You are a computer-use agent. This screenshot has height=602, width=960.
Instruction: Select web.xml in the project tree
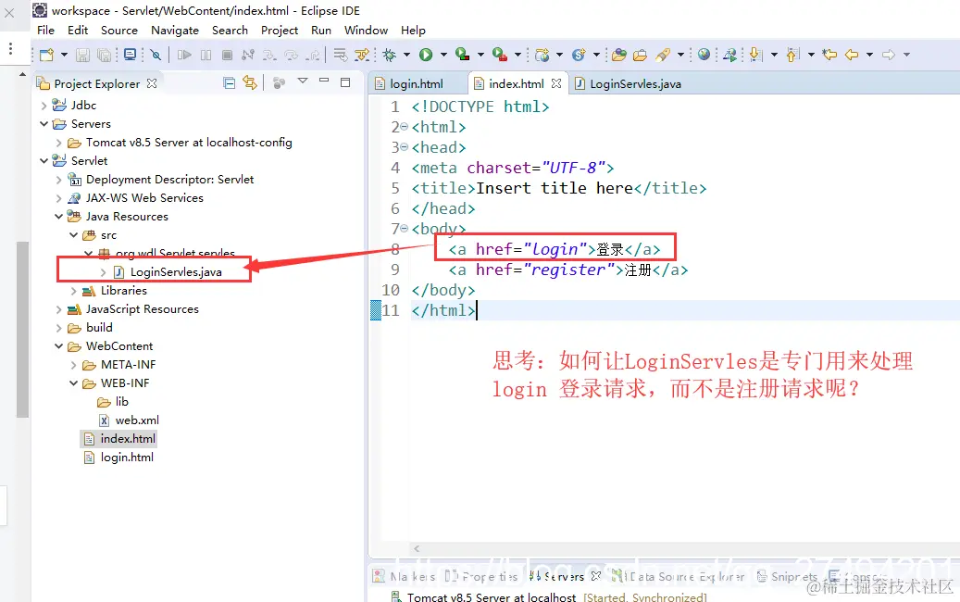click(x=137, y=420)
